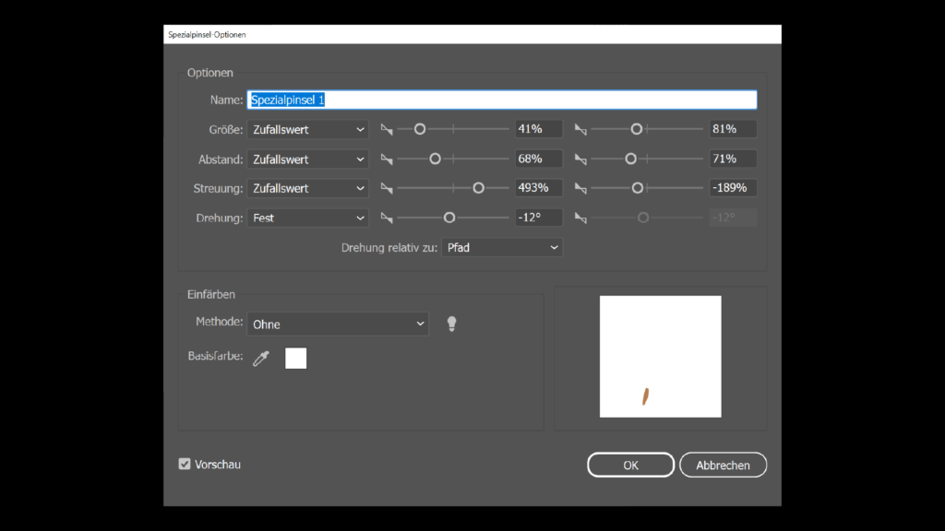Click the brush preview thumbnail

(x=660, y=357)
